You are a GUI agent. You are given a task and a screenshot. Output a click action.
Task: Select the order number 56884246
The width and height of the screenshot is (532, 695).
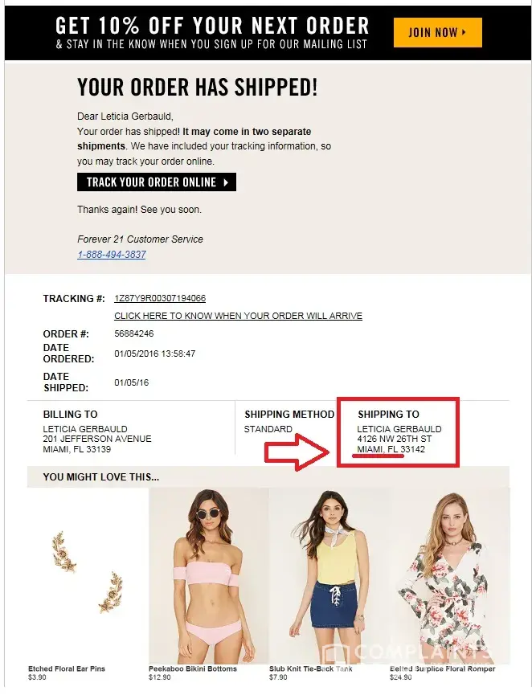tap(134, 333)
